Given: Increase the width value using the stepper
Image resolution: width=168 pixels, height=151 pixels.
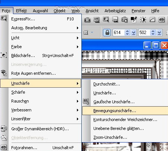Looking at the screenshot, I should point(127,31).
